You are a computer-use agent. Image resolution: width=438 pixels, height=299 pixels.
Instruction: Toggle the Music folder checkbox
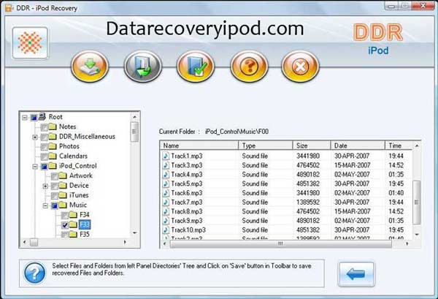coord(55,206)
